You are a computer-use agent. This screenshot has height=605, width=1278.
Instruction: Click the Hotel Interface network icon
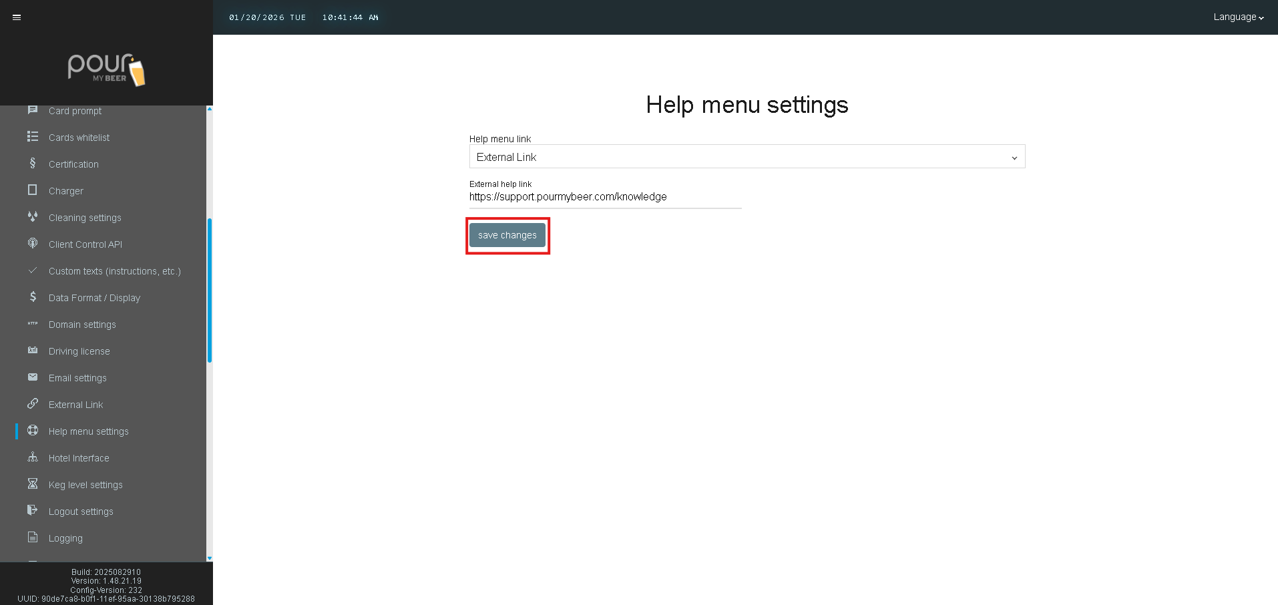pyautogui.click(x=32, y=457)
